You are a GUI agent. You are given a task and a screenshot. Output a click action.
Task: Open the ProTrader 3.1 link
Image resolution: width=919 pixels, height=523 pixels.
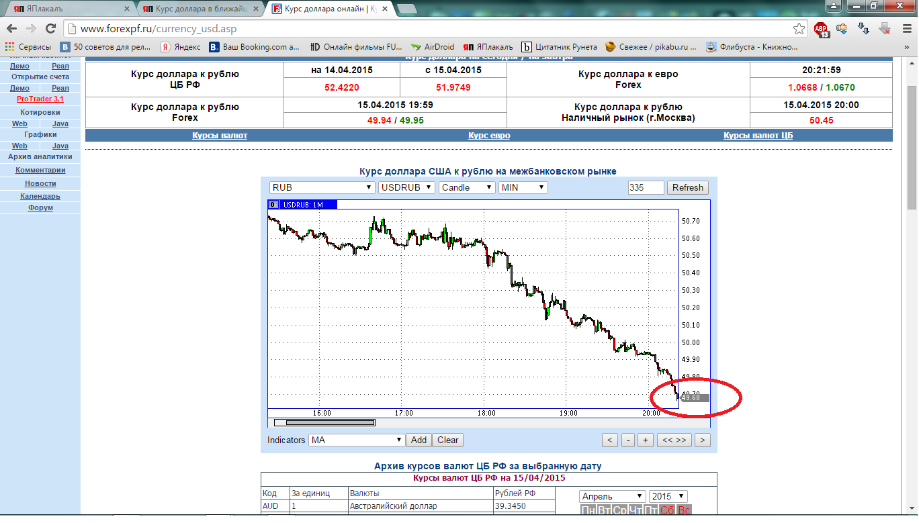(40, 99)
